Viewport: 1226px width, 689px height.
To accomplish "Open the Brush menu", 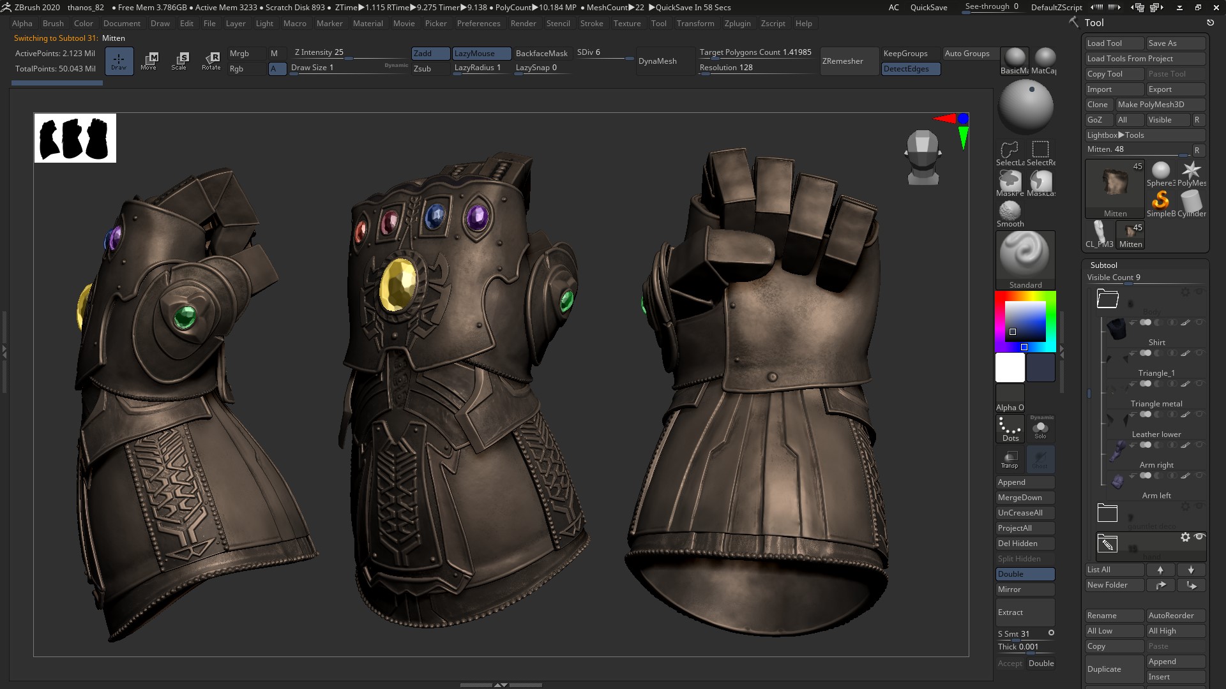I will [53, 24].
